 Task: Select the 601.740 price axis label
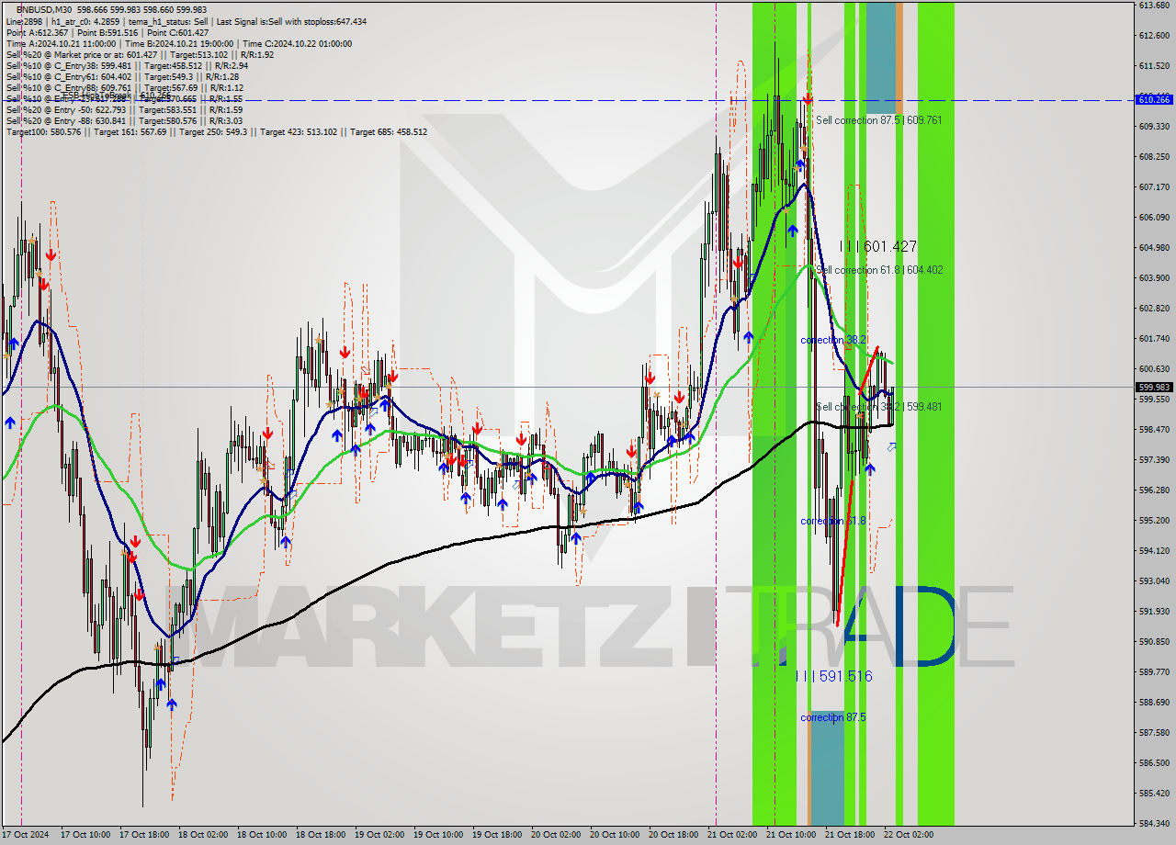click(1154, 339)
